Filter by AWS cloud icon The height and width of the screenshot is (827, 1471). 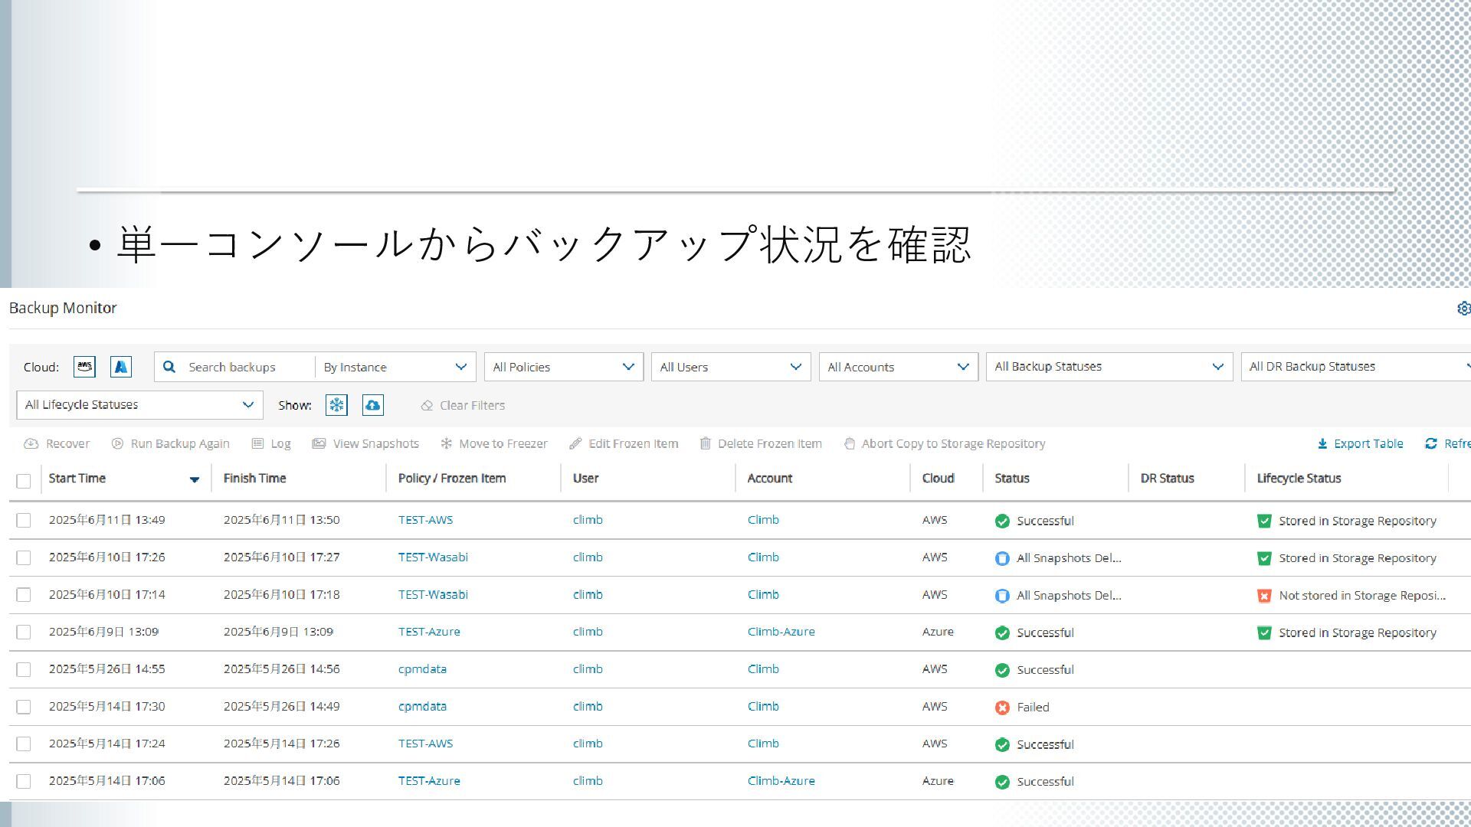84,367
